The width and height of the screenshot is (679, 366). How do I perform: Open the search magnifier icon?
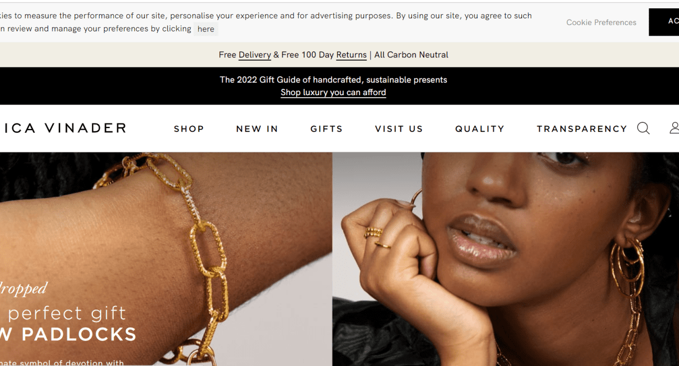(x=643, y=128)
